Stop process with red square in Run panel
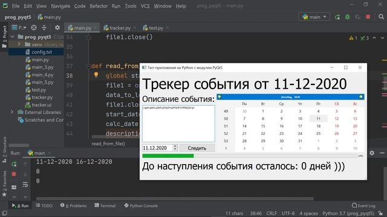The width and height of the screenshot is (387, 217). point(14,174)
